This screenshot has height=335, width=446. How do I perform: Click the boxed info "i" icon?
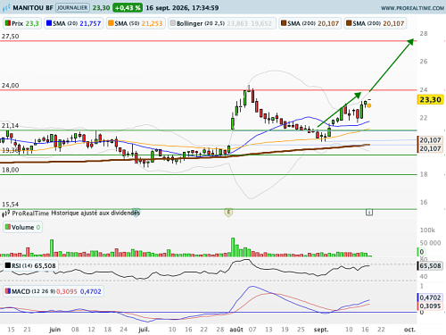(x=369, y=213)
